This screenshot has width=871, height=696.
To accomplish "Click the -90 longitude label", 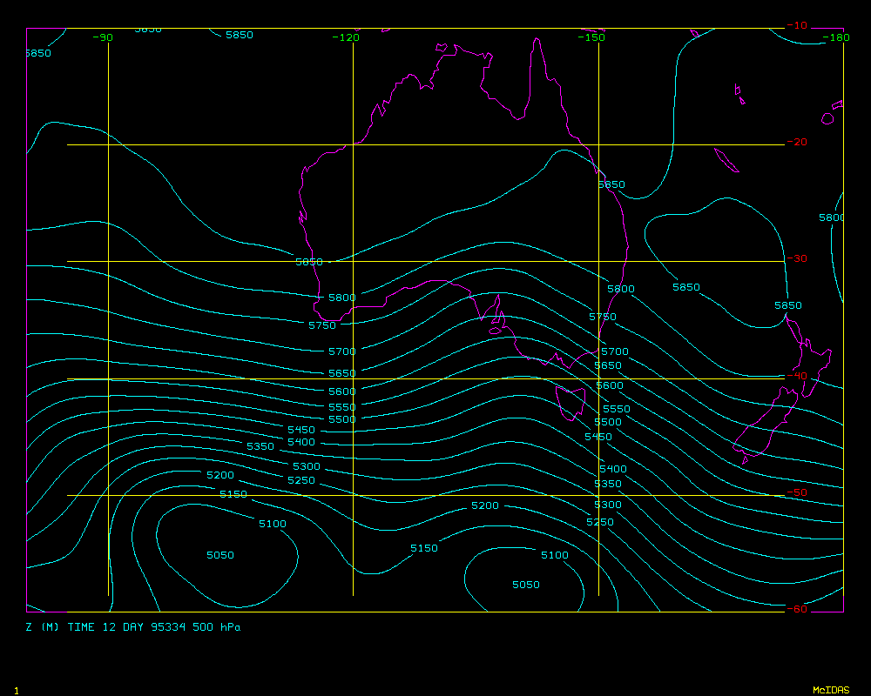I will (103, 37).
